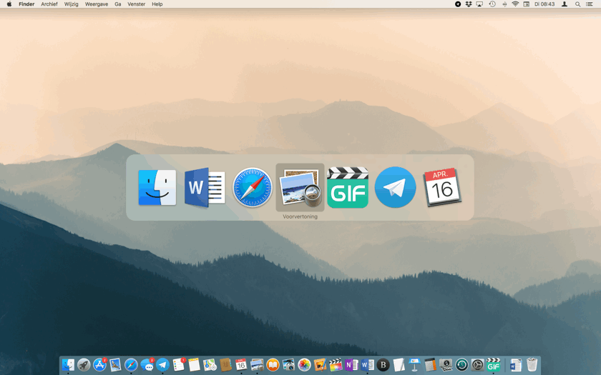Viewport: 601px width, 375px height.
Task: Open OneNote from the Dock
Action: (351, 365)
